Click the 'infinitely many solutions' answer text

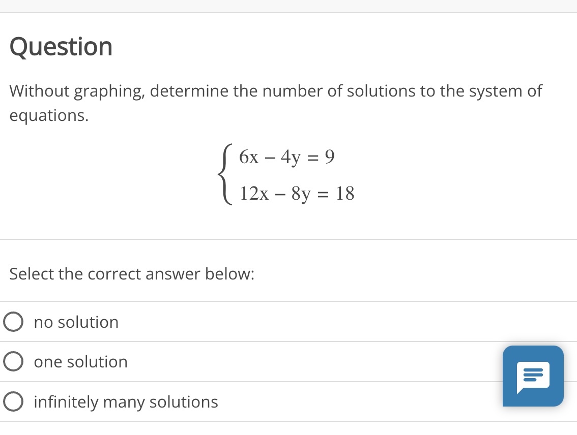(126, 401)
